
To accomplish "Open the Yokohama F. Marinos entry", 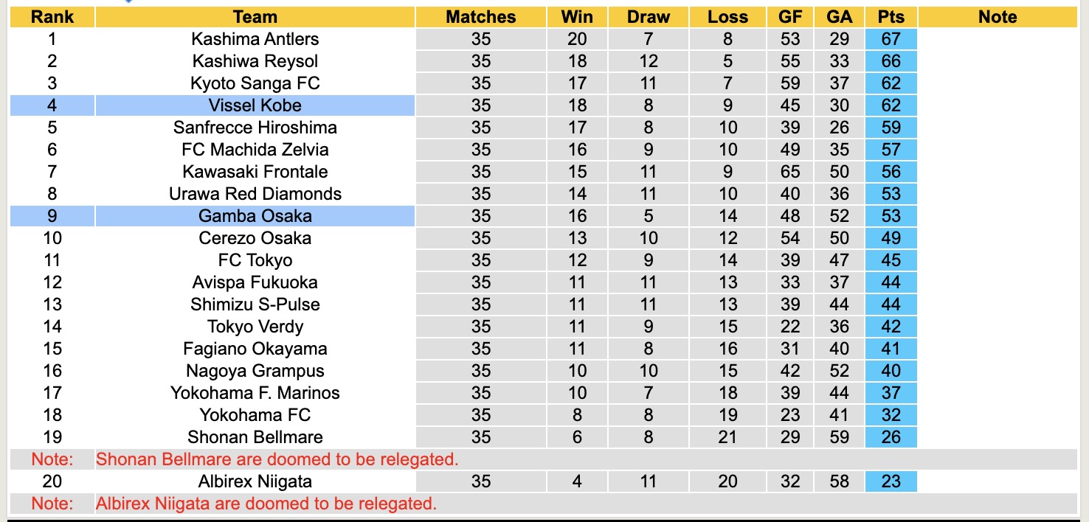I will pos(255,393).
